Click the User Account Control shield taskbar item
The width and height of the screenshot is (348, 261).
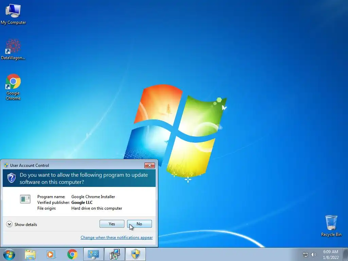click(136, 254)
